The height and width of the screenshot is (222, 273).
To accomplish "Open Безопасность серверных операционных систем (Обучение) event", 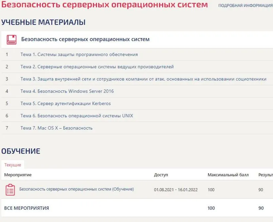I will coord(76,189).
